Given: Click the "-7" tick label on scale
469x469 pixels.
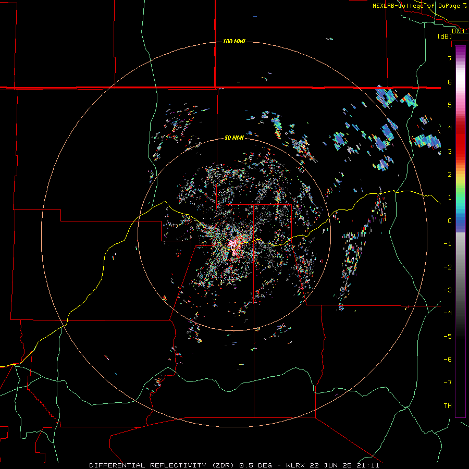Looking at the screenshot, I should tap(448, 382).
